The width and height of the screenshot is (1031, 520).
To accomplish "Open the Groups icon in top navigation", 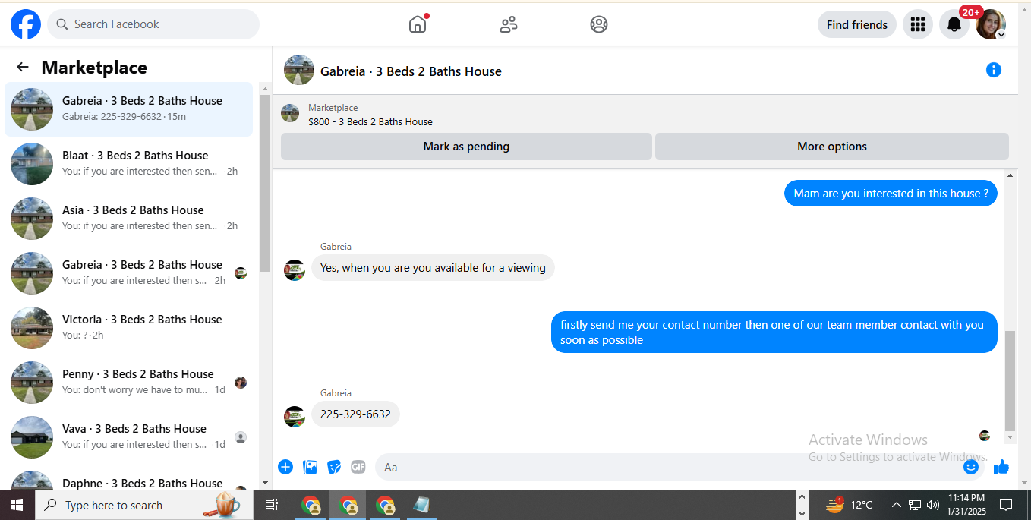I will click(599, 24).
